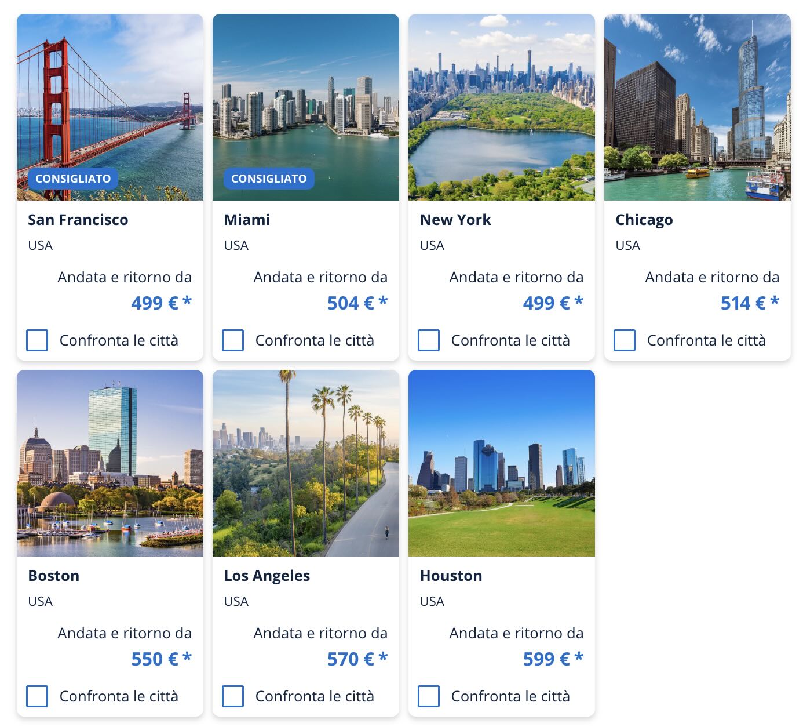
Task: Tick 'Confronta le città' for Houston
Action: click(x=428, y=697)
